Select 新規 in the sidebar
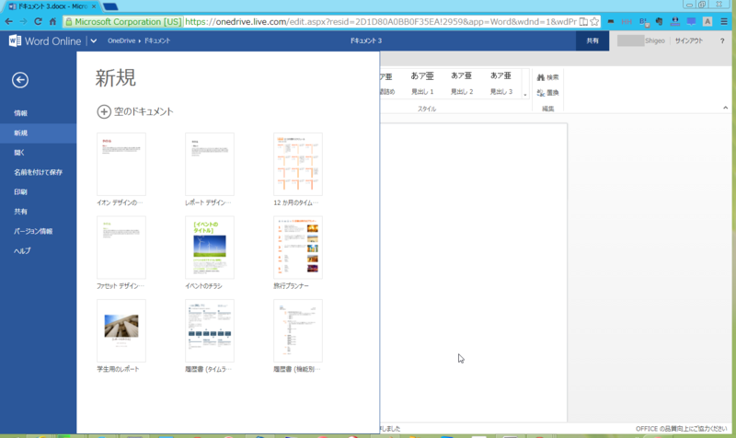736x438 pixels. 38,133
